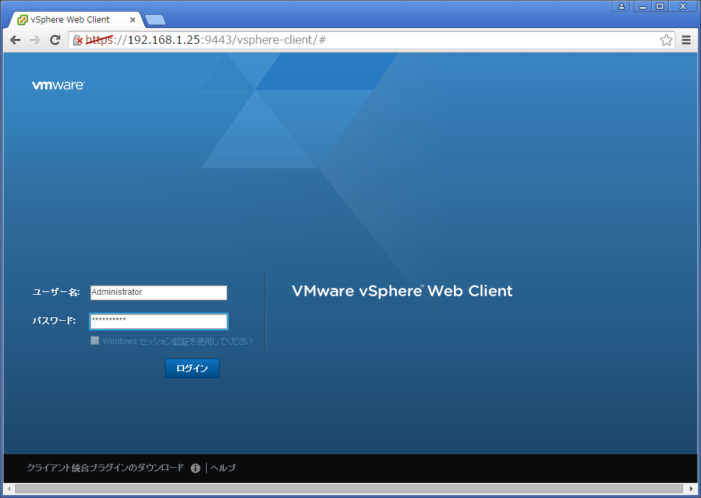Screen dimensions: 701x498
Task: Click the scrollbar right arrow
Action: (691, 489)
